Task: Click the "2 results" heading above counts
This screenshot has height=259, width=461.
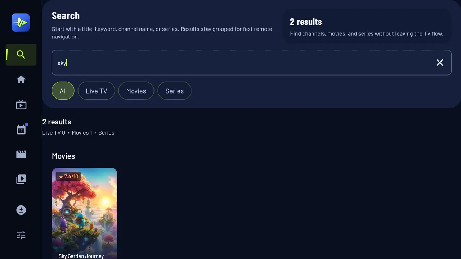Action: [57, 122]
